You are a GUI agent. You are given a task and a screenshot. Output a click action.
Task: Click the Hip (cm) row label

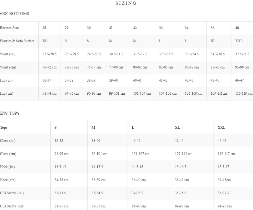click(7, 94)
